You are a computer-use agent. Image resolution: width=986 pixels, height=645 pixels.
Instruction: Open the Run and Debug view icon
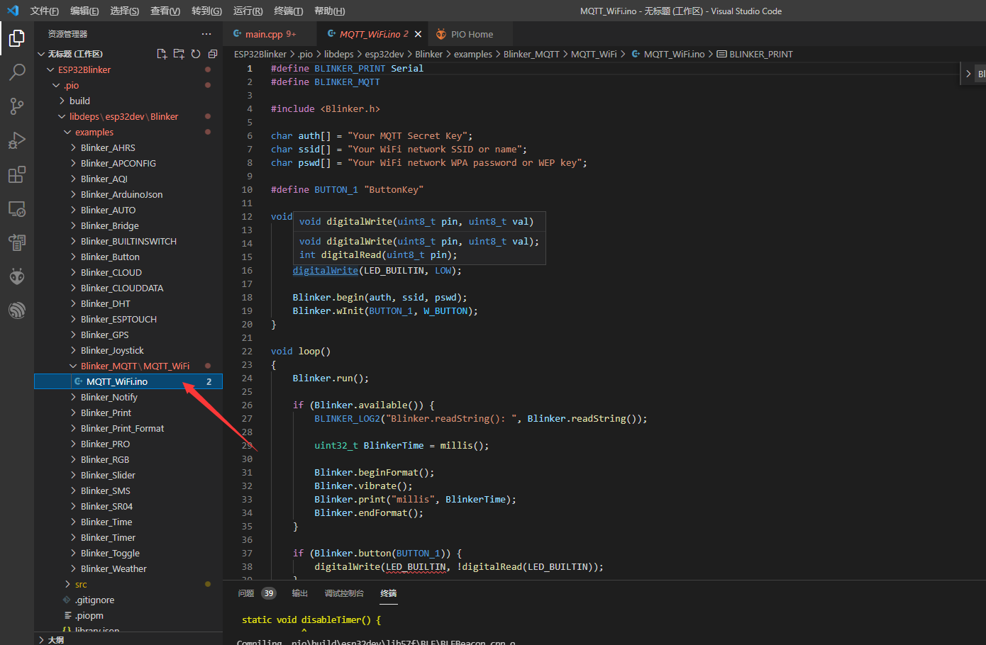click(17, 140)
